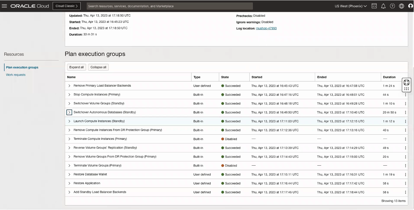Open actions menu for Terminate Compute Instances row
The image size is (414, 210).
405,139
